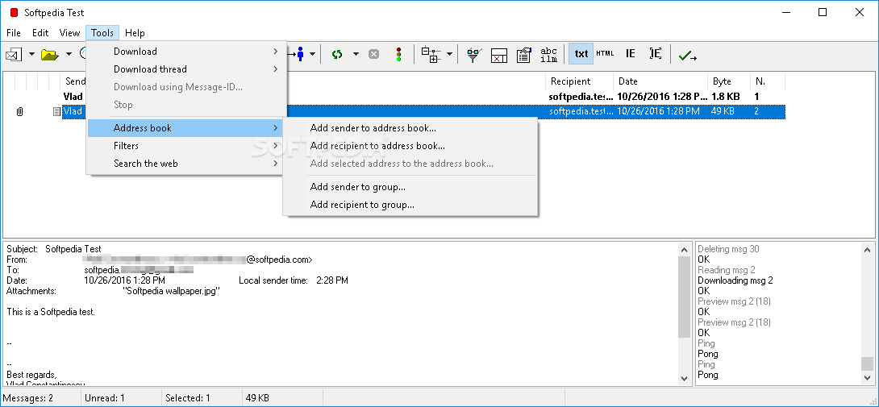Click the 'abc ilm' text icon
Image resolution: width=879 pixels, height=407 pixels.
point(549,54)
